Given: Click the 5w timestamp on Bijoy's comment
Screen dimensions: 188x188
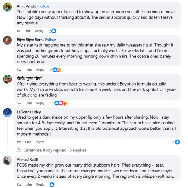Looking at the screenshot, I should tap(19, 70).
